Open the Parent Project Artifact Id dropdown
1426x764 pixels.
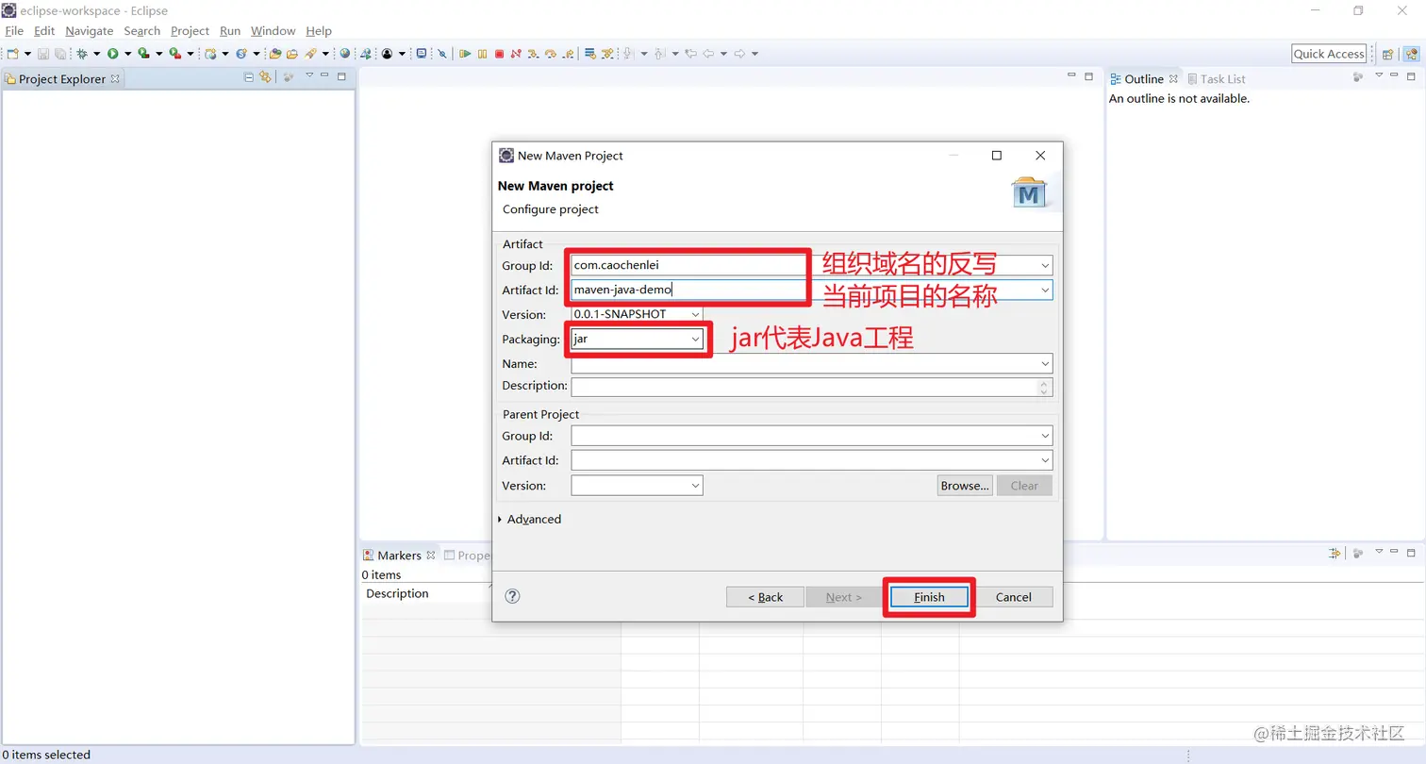pyautogui.click(x=1045, y=460)
